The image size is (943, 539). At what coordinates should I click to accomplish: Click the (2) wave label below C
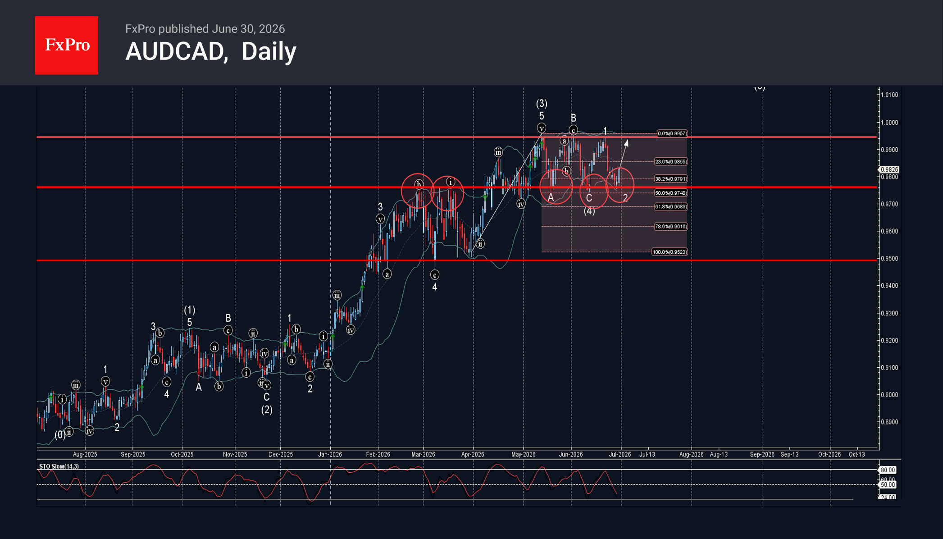pos(267,410)
